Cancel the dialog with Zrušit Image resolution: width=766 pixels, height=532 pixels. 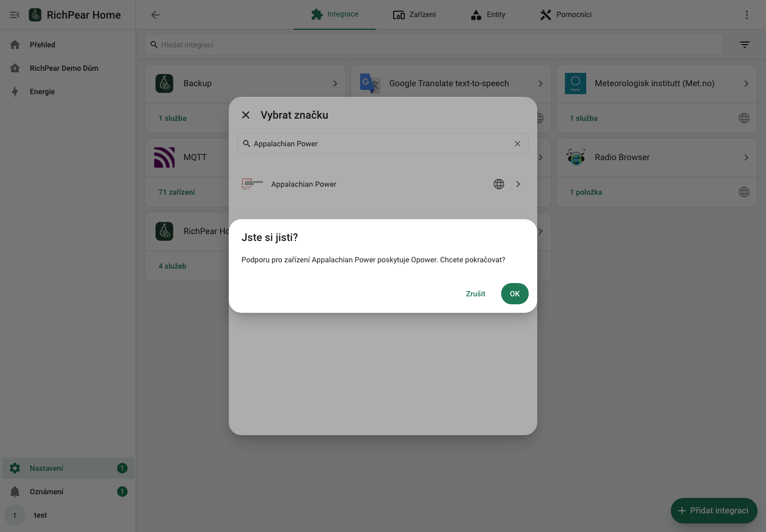click(x=476, y=294)
